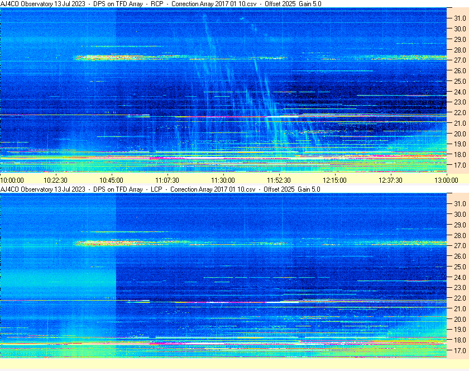
Task: Click the 25.0 frequency label in RCP plot
Action: click(460, 81)
